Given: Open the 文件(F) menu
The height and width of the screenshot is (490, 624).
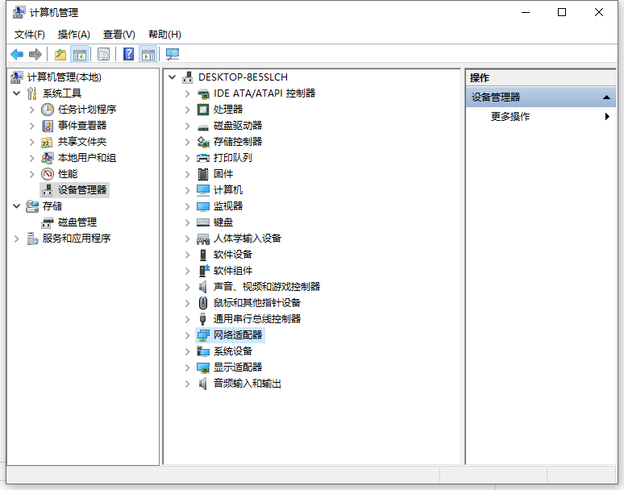Looking at the screenshot, I should coord(29,34).
